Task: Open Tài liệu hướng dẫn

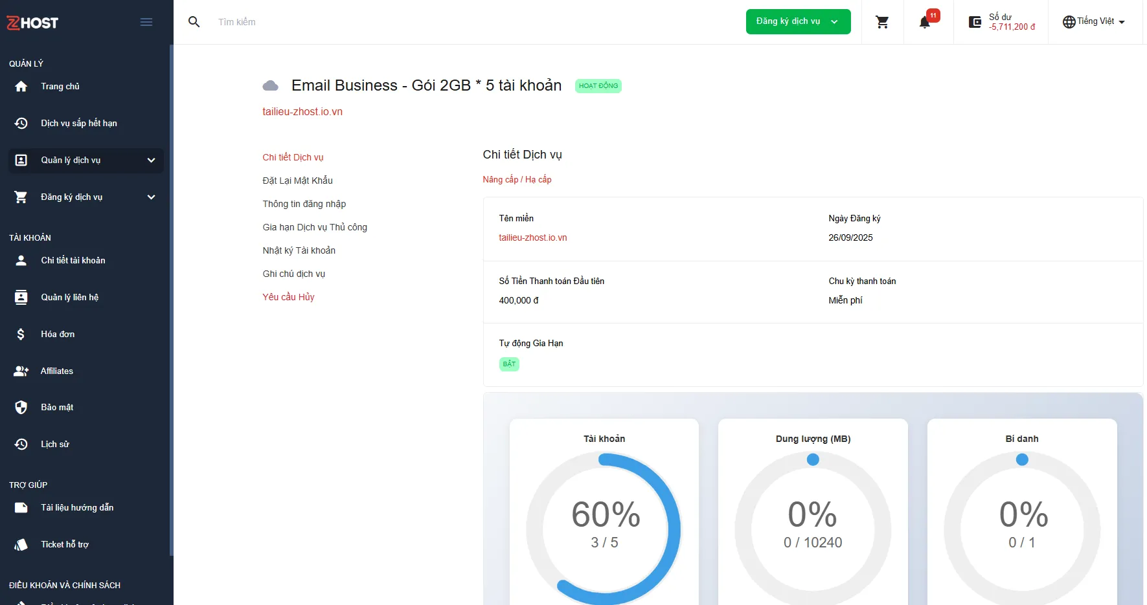Action: click(77, 508)
